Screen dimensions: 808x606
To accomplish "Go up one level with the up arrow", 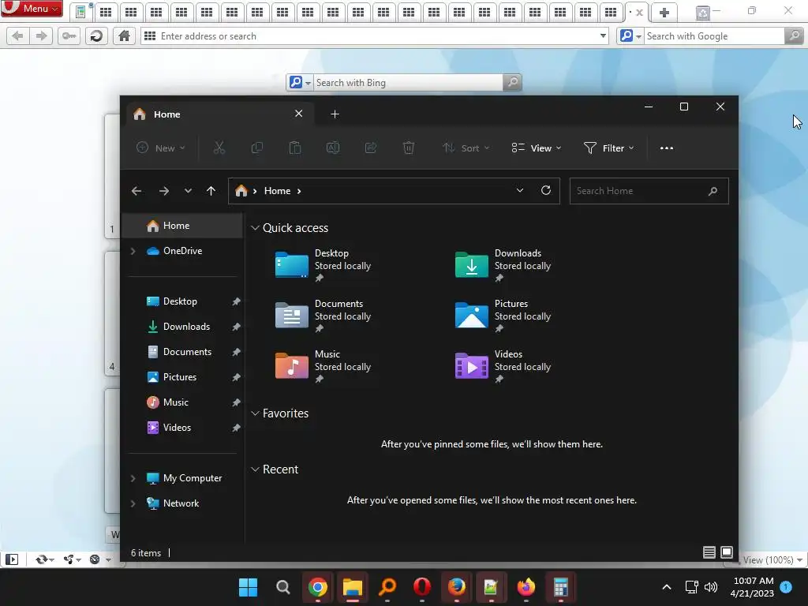I will (x=211, y=191).
